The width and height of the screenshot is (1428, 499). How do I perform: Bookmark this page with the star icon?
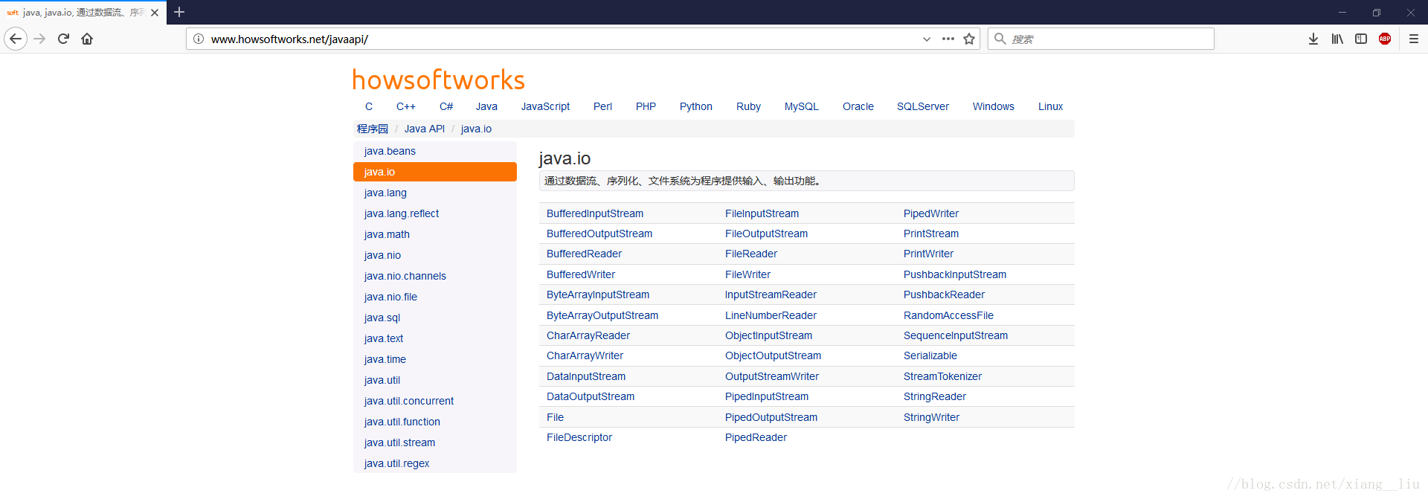point(969,39)
